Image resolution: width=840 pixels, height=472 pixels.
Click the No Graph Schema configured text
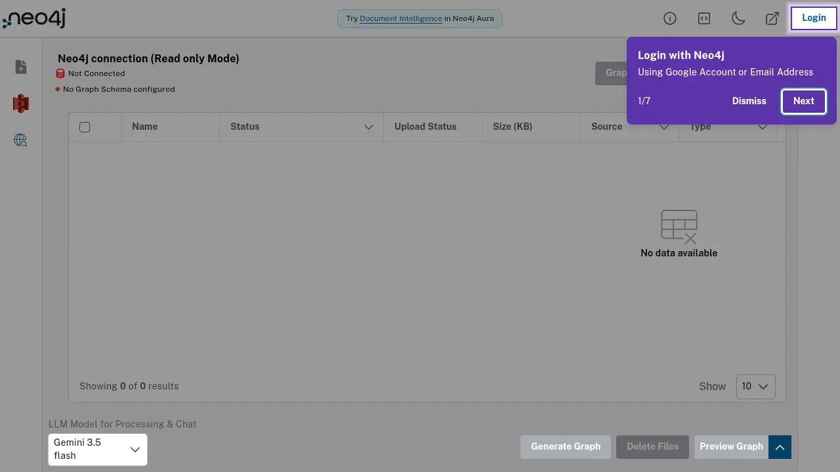coord(119,89)
